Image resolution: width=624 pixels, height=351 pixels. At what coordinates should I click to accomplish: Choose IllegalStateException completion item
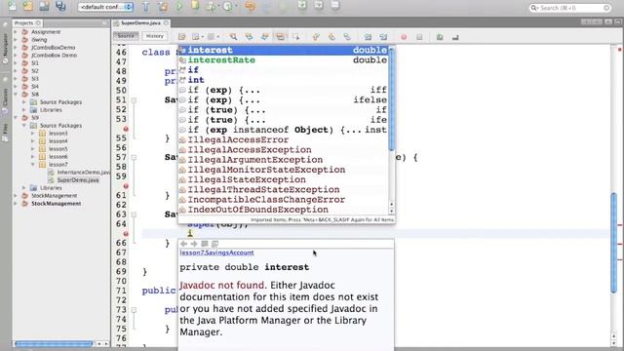pos(283,179)
